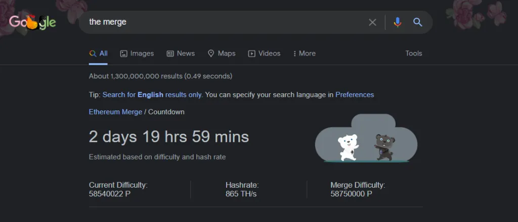This screenshot has height=222, width=518.
Task: Start voice search with the microphone icon
Action: (398, 22)
